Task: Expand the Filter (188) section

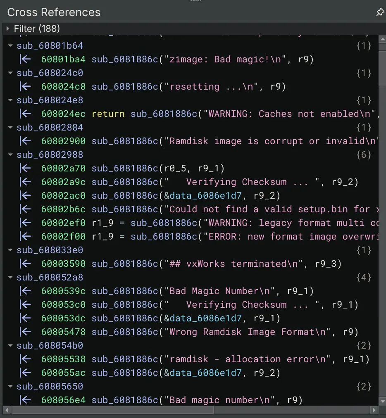Action: (x=7, y=28)
